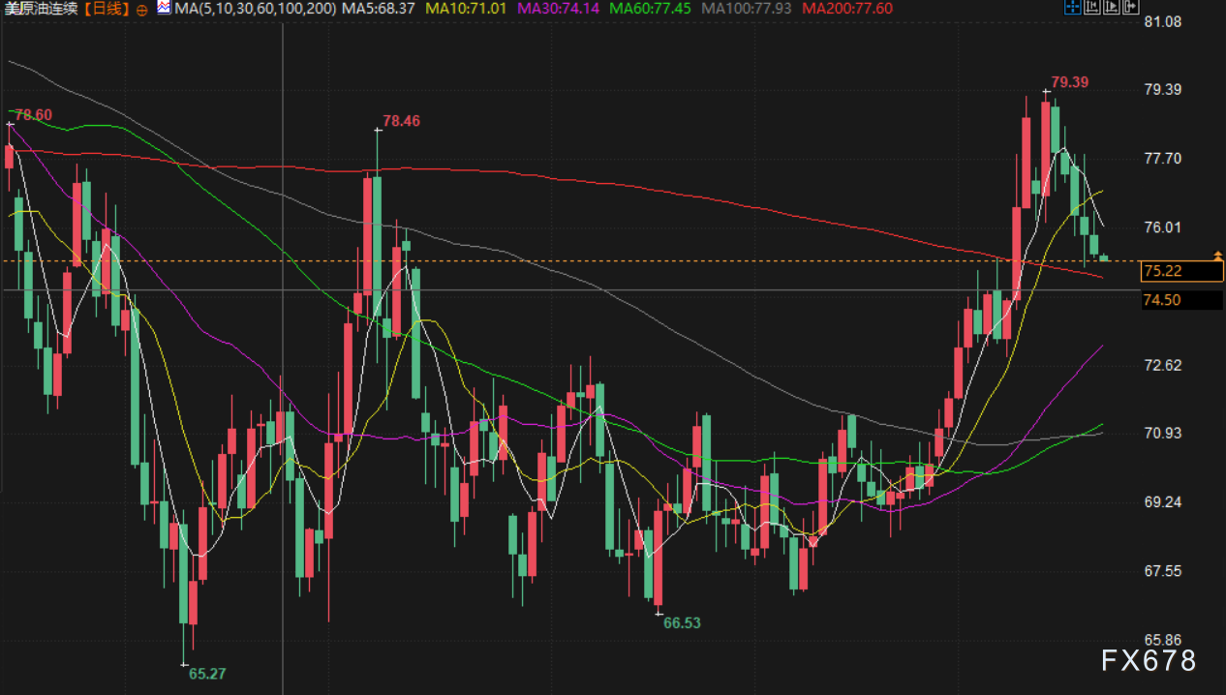Open the 日线 period selector
Viewport: 1226px width, 695px height.
click(x=107, y=9)
